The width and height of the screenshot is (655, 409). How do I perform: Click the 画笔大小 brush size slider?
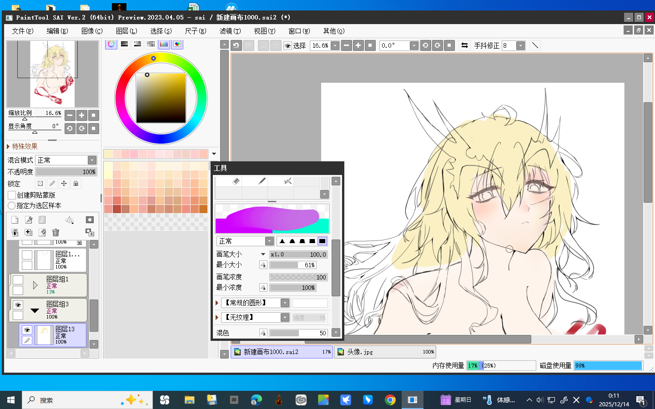coord(298,254)
